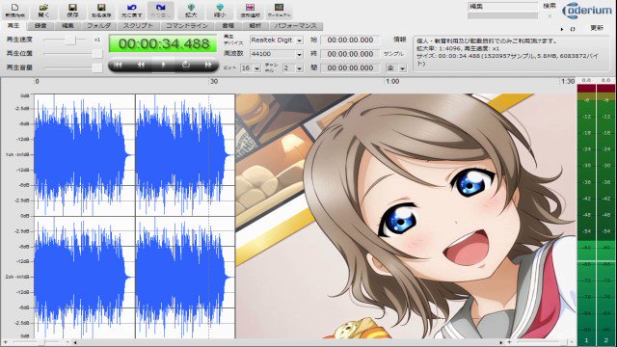This screenshot has width=617, height=347.
Task: Open the Realtek Digit playback device dropdown
Action: [300, 40]
